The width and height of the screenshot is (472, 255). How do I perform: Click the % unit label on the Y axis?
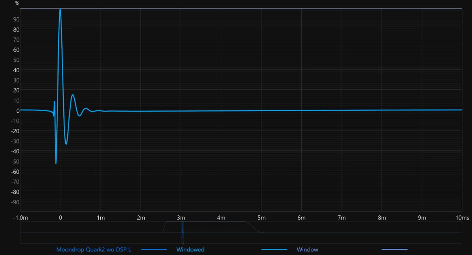(17, 4)
